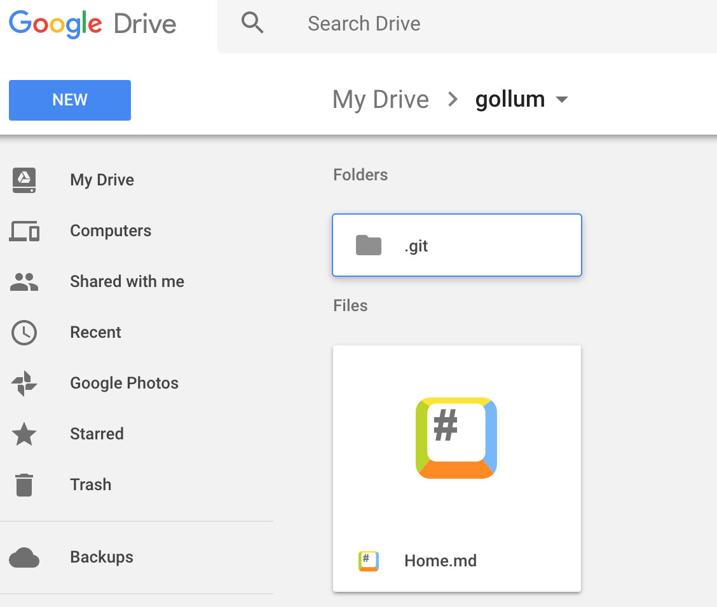Click the Files section heading
The height and width of the screenshot is (607, 717).
click(x=350, y=305)
